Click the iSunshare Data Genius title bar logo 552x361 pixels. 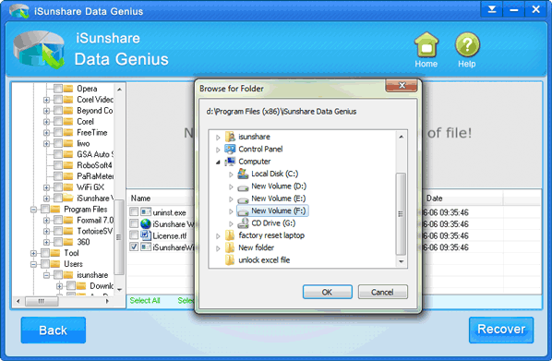click(19, 11)
